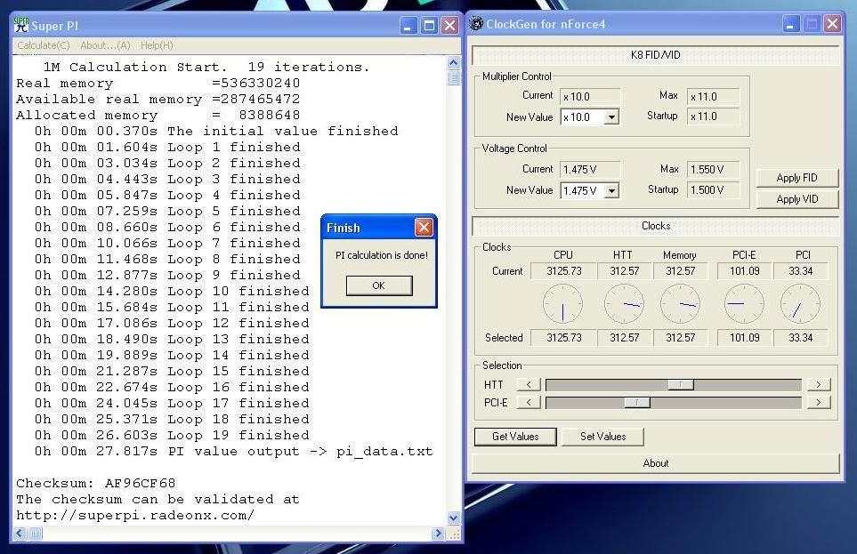Click the PCI-E clock dial gauge
The image size is (857, 554).
[x=744, y=304]
